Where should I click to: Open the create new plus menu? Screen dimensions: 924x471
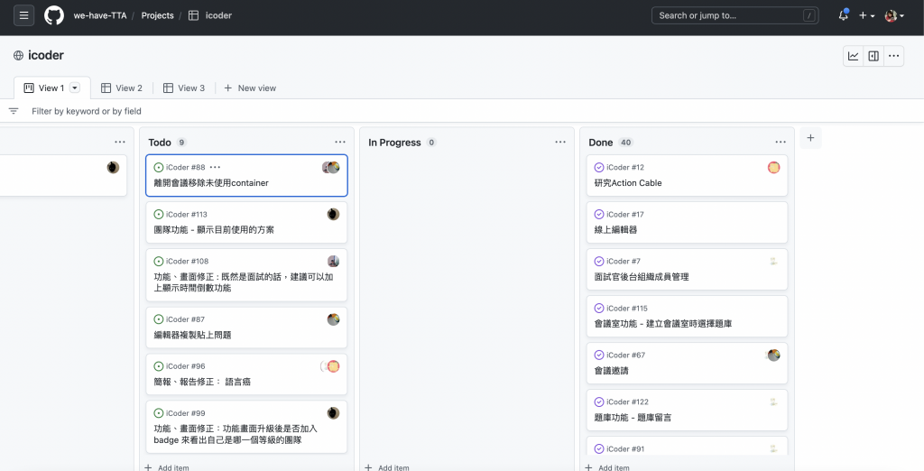(x=866, y=15)
